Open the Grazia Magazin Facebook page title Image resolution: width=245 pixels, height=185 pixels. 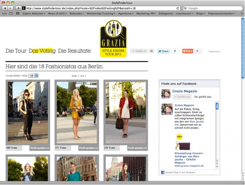[185, 91]
